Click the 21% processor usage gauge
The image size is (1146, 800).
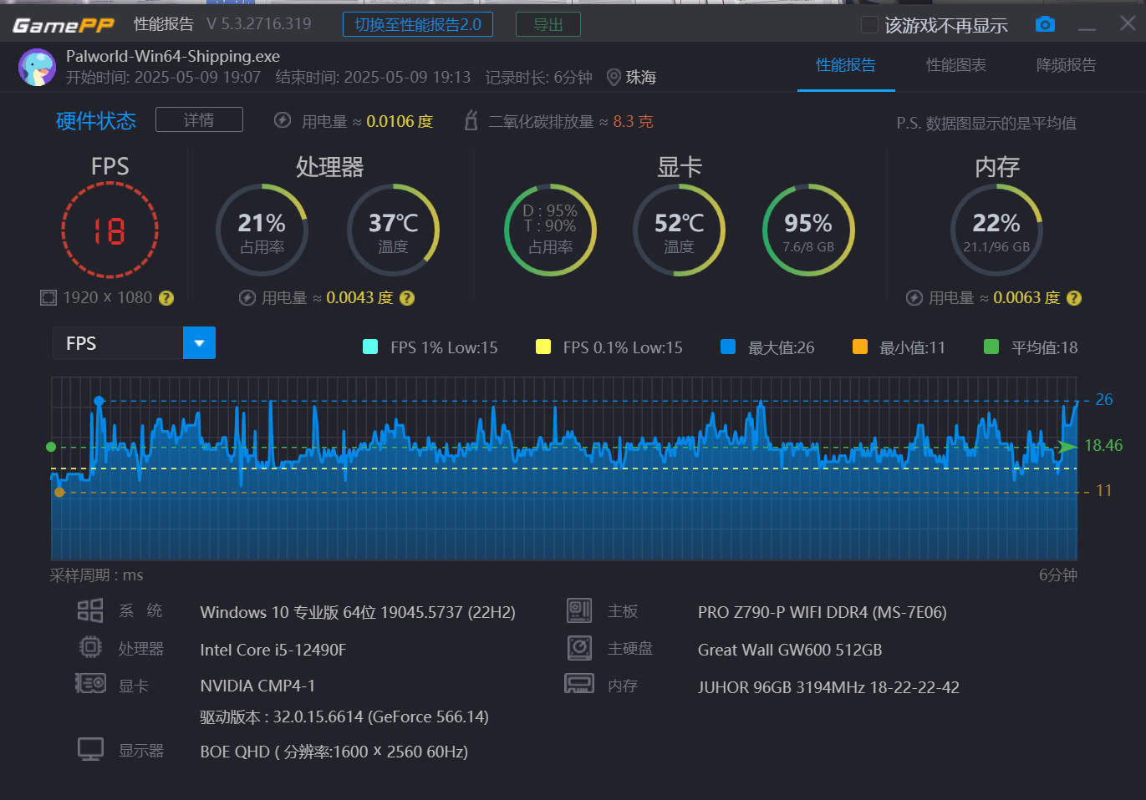(x=262, y=230)
